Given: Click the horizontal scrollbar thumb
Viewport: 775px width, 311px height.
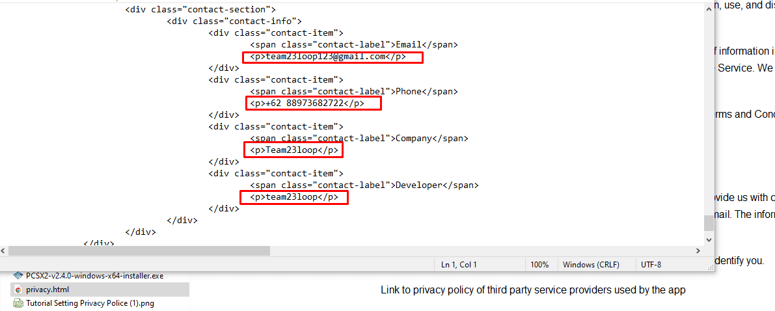Looking at the screenshot, I should pos(139,250).
